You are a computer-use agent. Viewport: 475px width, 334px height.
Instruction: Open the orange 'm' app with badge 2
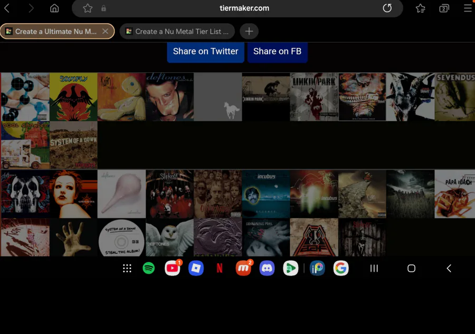click(243, 268)
